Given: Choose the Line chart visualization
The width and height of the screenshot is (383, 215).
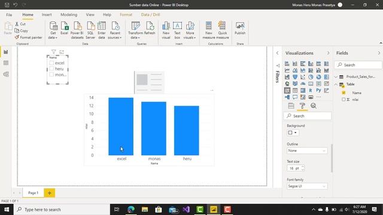Looking at the screenshot, I should [x=287, y=70].
